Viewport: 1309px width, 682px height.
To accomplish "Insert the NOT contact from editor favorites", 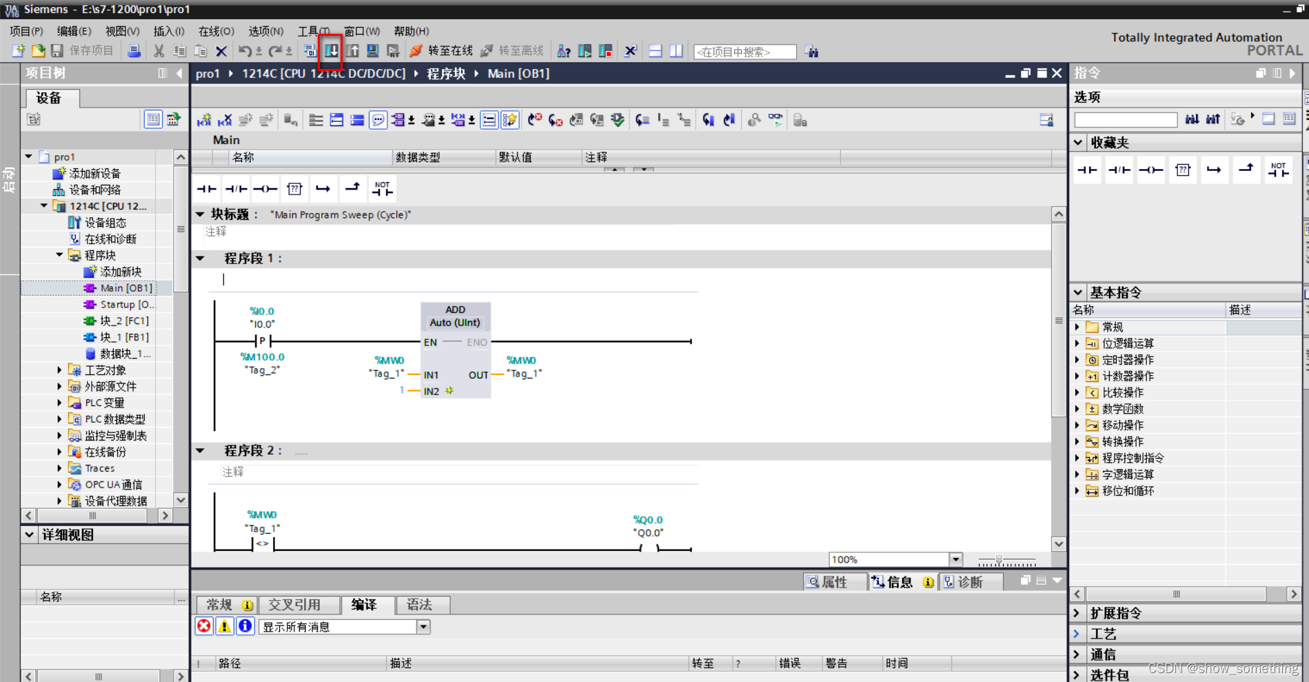I will point(382,188).
